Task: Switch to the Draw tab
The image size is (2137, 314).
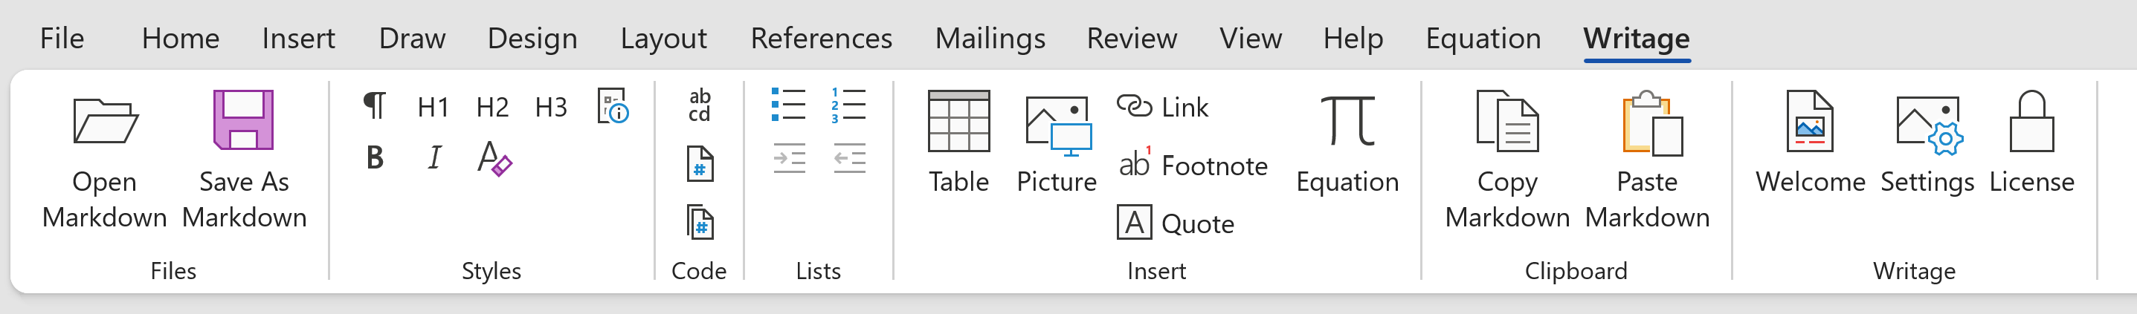Action: pos(411,38)
